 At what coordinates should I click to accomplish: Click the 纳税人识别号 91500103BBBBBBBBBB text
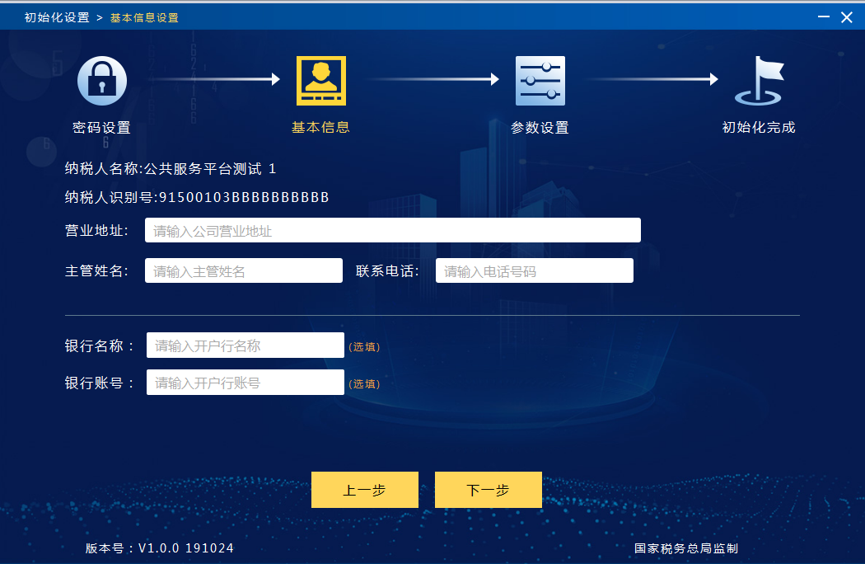(197, 197)
